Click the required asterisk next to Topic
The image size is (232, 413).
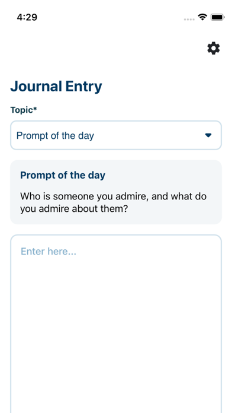(x=35, y=109)
